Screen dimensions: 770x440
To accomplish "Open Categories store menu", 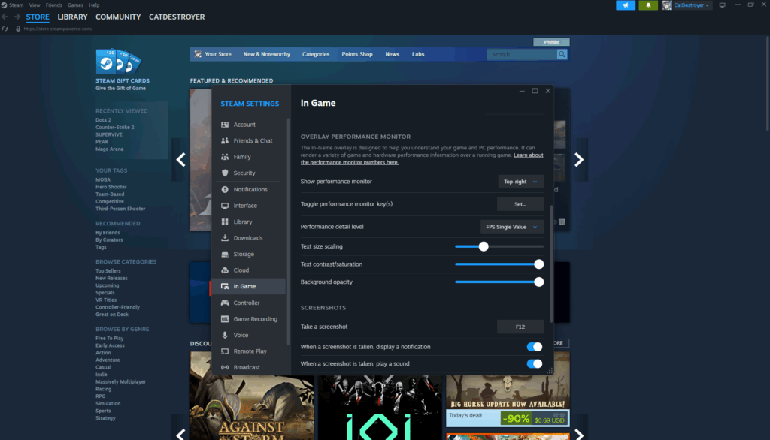I will [316, 55].
